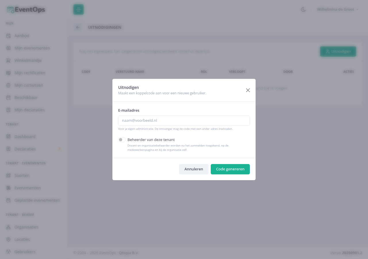Open the Gebruikers people icon
Viewport: 368px width, 259px height.
pyautogui.click(x=8, y=252)
